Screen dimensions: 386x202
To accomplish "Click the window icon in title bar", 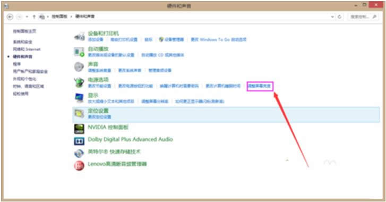I will click(x=6, y=6).
